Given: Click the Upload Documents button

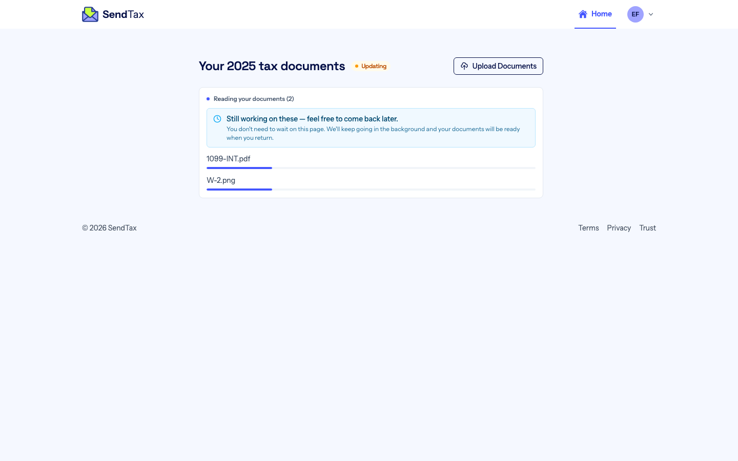Looking at the screenshot, I should (x=498, y=66).
